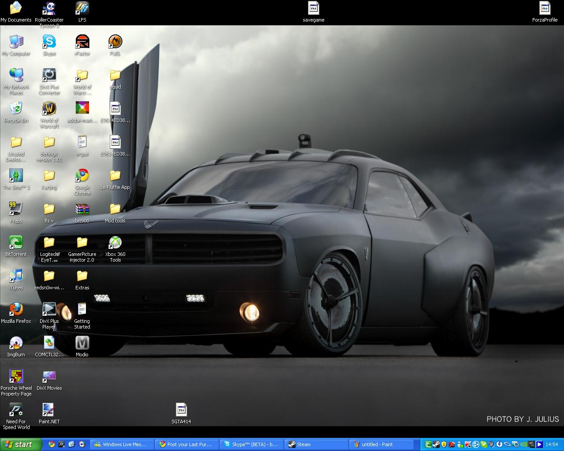Click the Steam system tray icon
This screenshot has height=451, width=564.
pos(436,444)
